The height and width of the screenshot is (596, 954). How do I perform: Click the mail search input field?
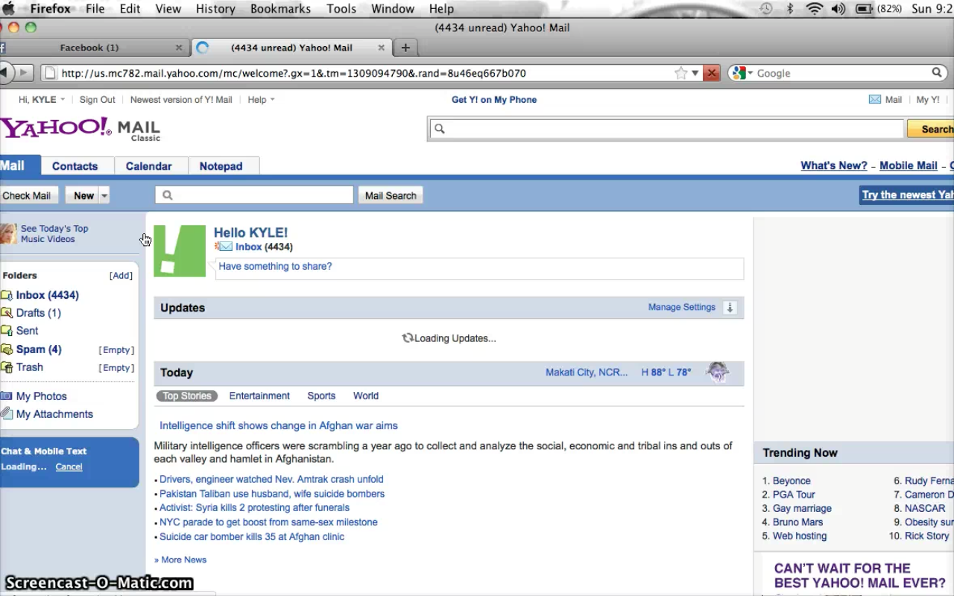[x=254, y=195]
